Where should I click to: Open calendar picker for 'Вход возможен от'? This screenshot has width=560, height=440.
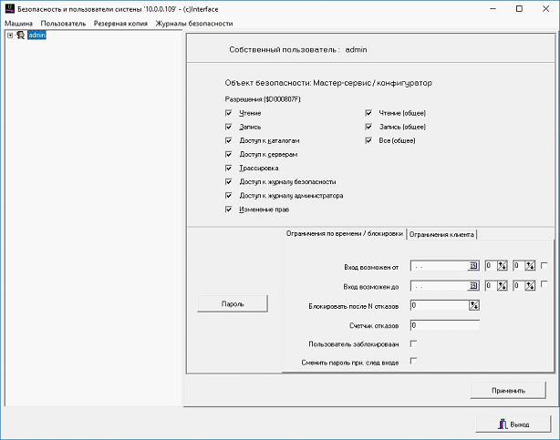(473, 266)
